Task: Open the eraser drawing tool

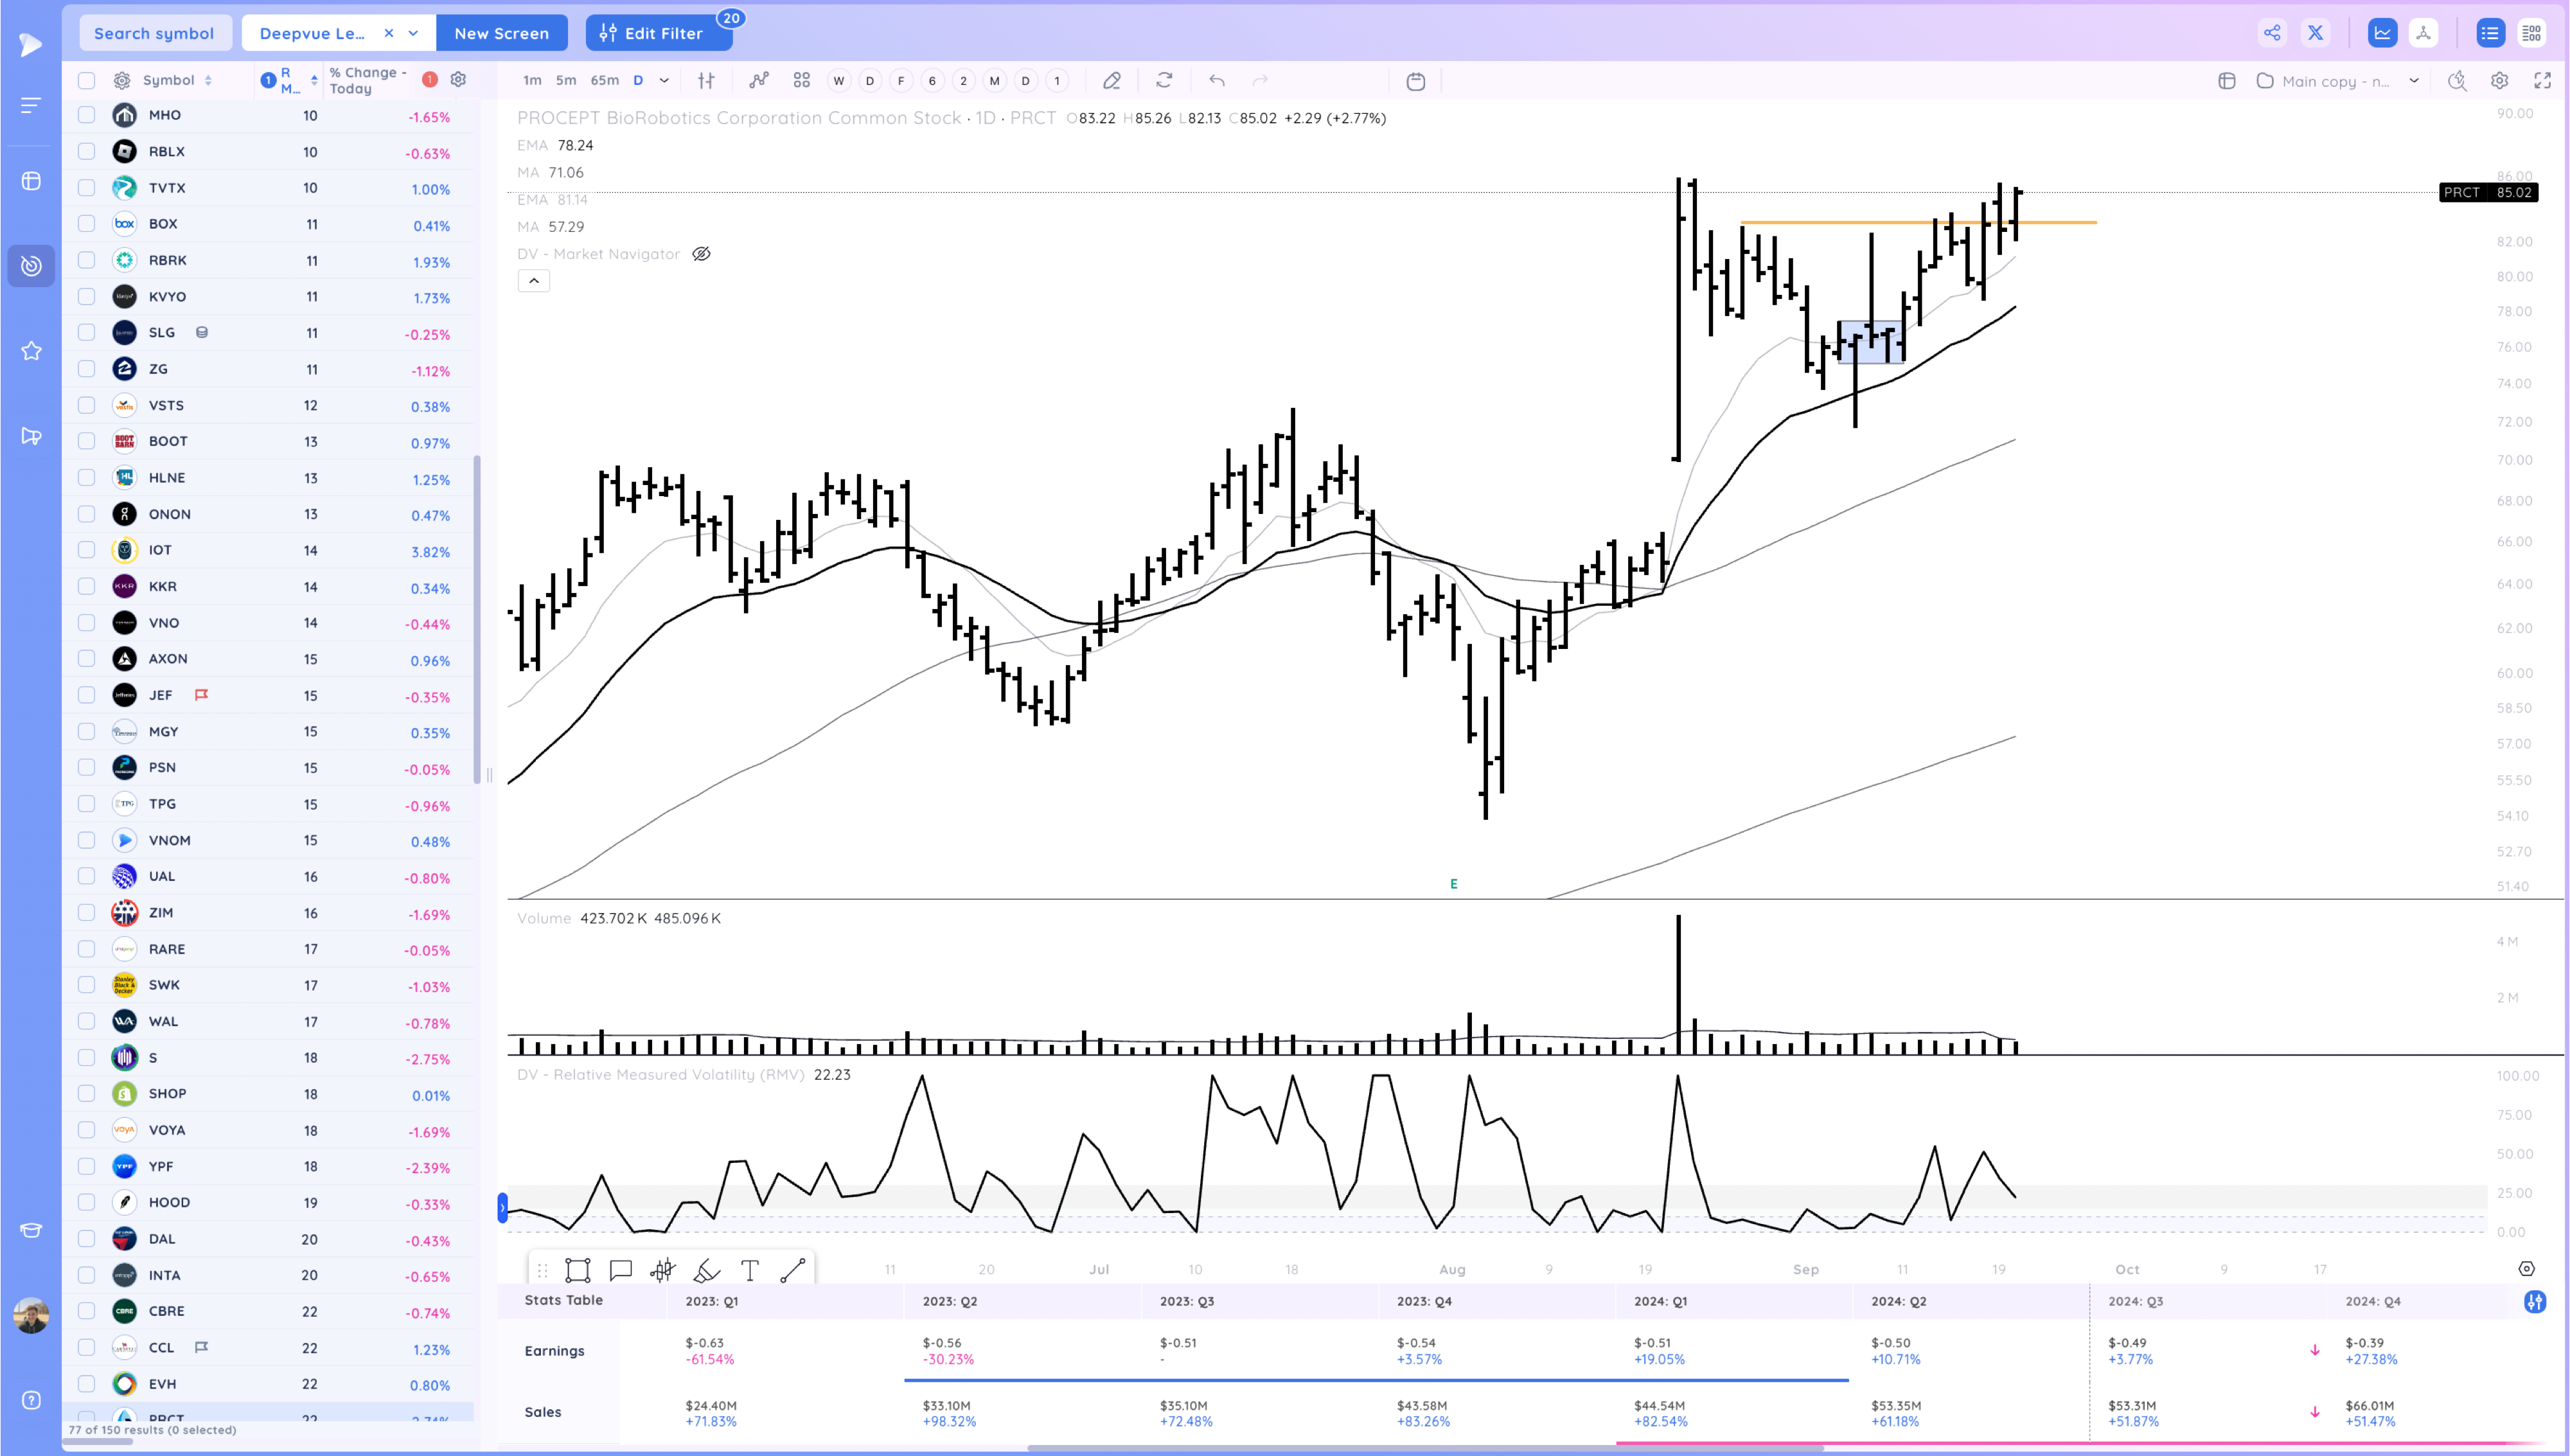Action: tap(1112, 81)
